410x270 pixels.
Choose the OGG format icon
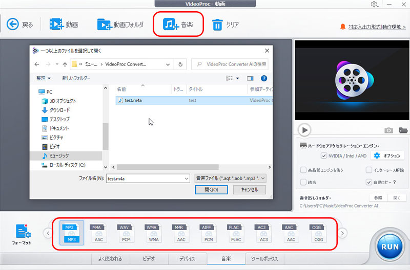[x=318, y=233]
